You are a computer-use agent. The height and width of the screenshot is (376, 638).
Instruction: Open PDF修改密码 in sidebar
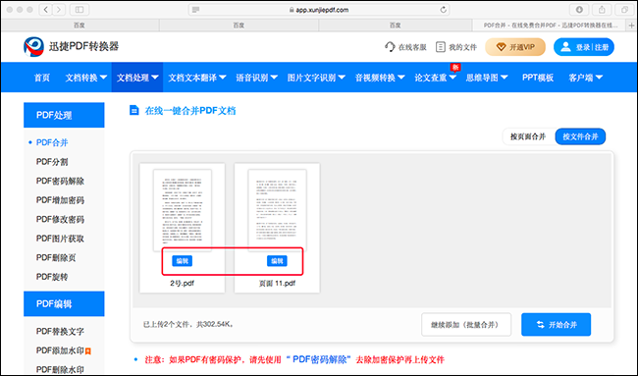[x=60, y=219]
